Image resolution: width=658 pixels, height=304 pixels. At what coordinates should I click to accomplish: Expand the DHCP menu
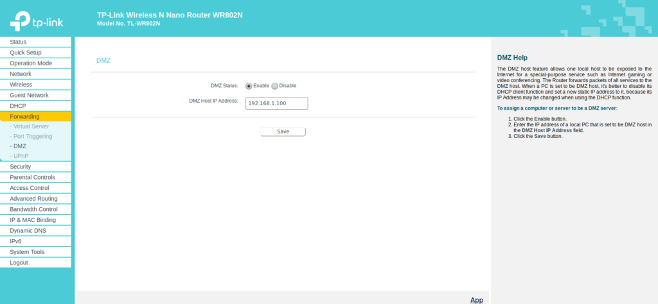pyautogui.click(x=17, y=106)
